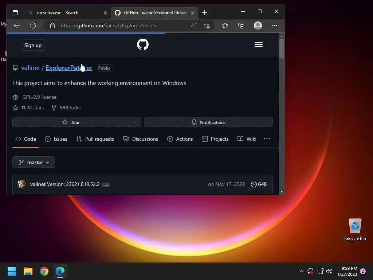This screenshot has height=280, width=373.
Task: Open clock and date 9:59 PM
Action: tap(347, 271)
